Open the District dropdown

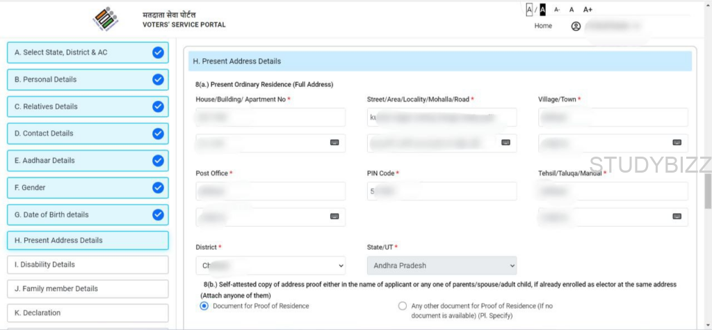click(x=272, y=265)
